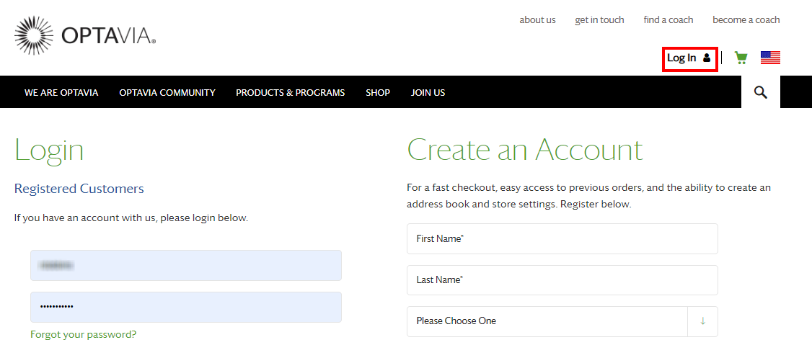Click the Registered Customers heading
Image resolution: width=812 pixels, height=345 pixels.
[79, 188]
